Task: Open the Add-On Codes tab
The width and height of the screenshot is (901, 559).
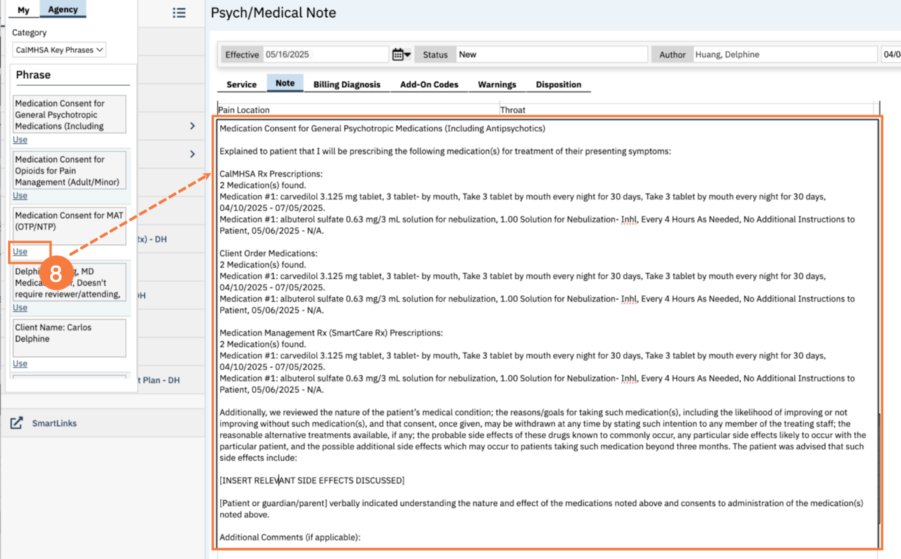Action: (x=430, y=85)
